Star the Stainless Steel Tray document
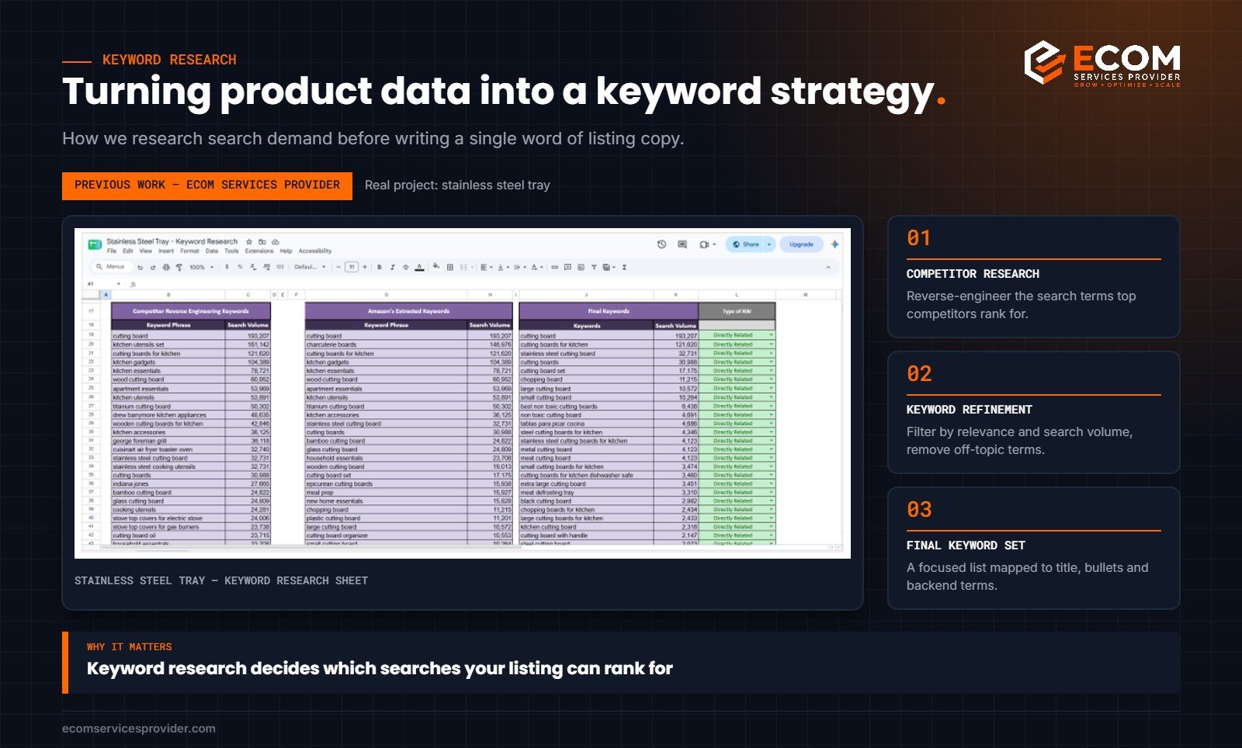 (249, 242)
